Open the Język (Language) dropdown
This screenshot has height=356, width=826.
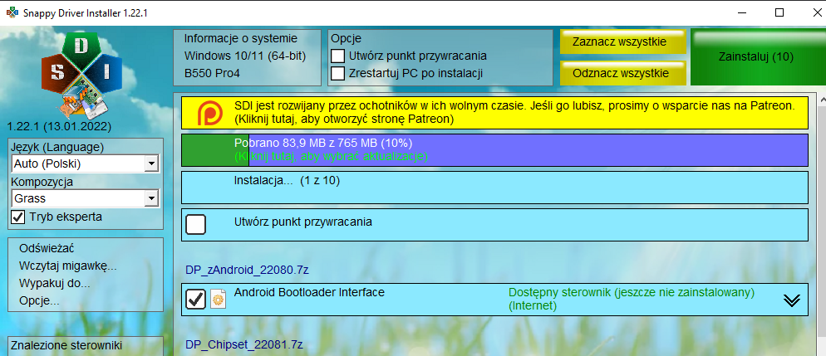(85, 163)
